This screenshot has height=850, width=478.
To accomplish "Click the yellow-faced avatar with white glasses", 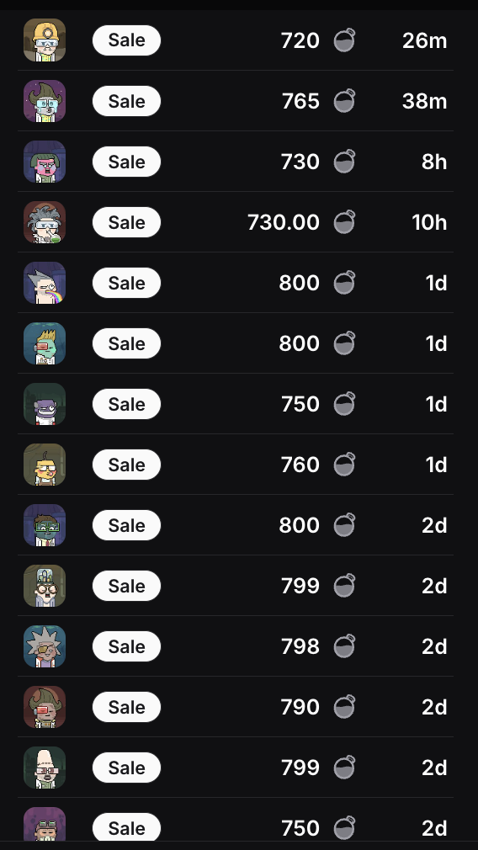I will [45, 465].
